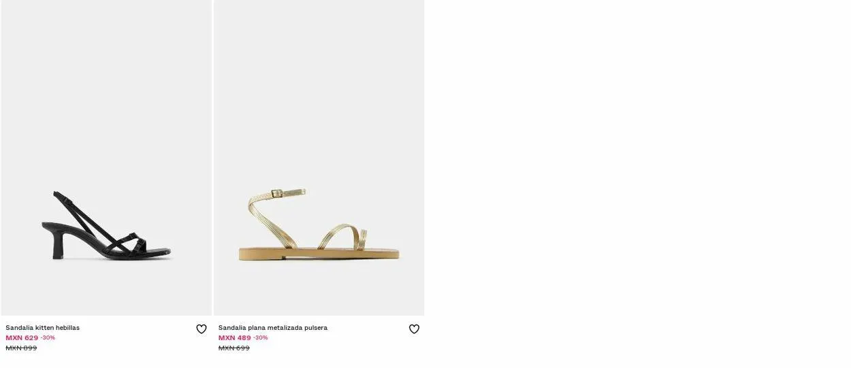The width and height of the screenshot is (851, 368).
Task: Click the crossed-out MXN 899 original price
Action: tap(21, 348)
